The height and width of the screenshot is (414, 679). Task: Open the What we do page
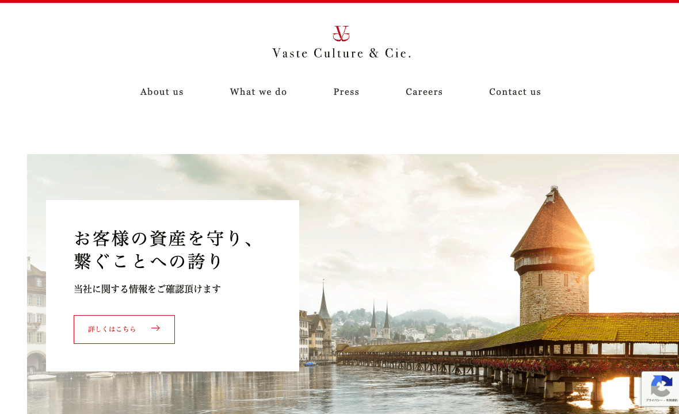coord(258,91)
